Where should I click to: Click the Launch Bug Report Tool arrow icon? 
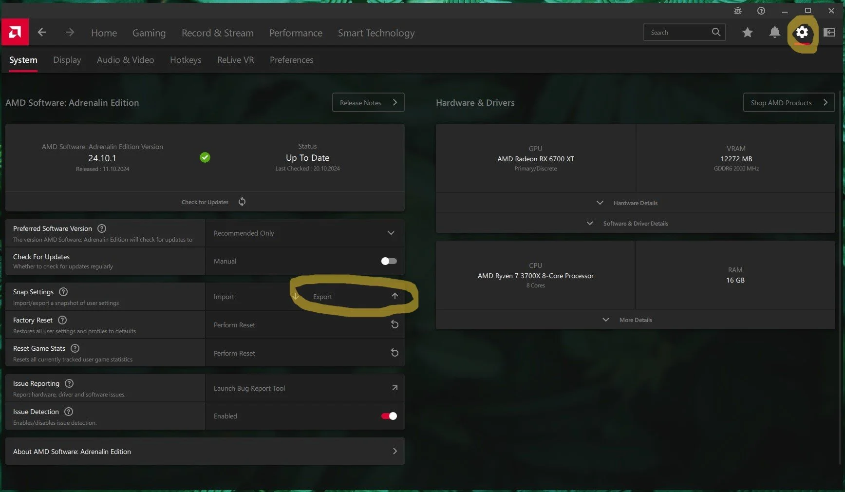click(395, 388)
